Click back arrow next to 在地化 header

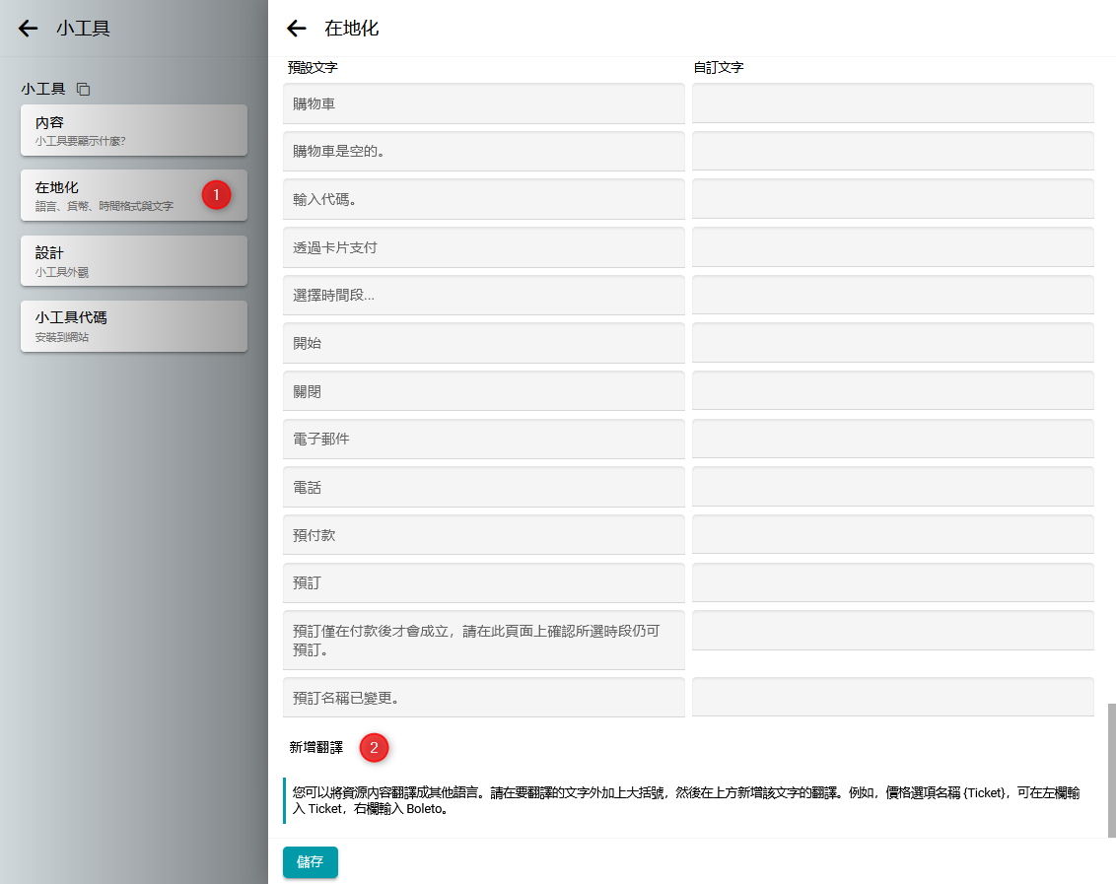[296, 29]
